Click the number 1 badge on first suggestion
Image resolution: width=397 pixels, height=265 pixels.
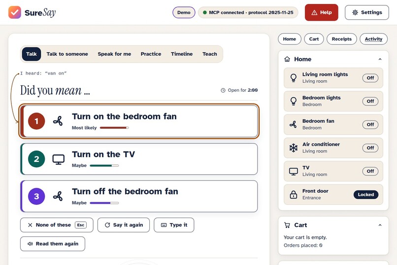tap(36, 121)
